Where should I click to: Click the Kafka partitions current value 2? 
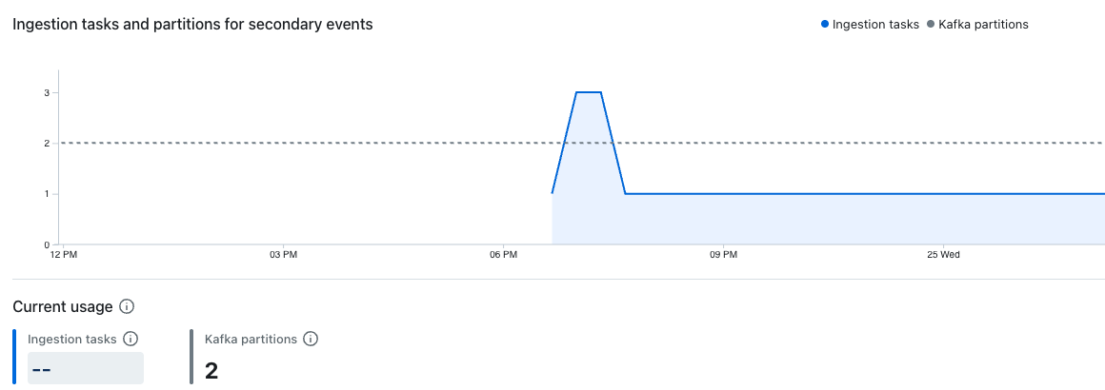pyautogui.click(x=211, y=370)
